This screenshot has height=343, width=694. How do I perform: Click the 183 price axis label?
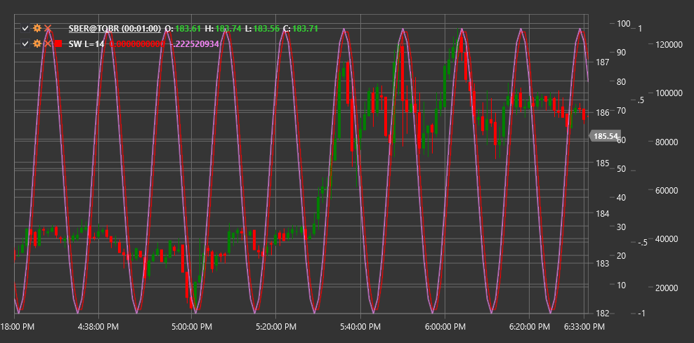click(601, 264)
